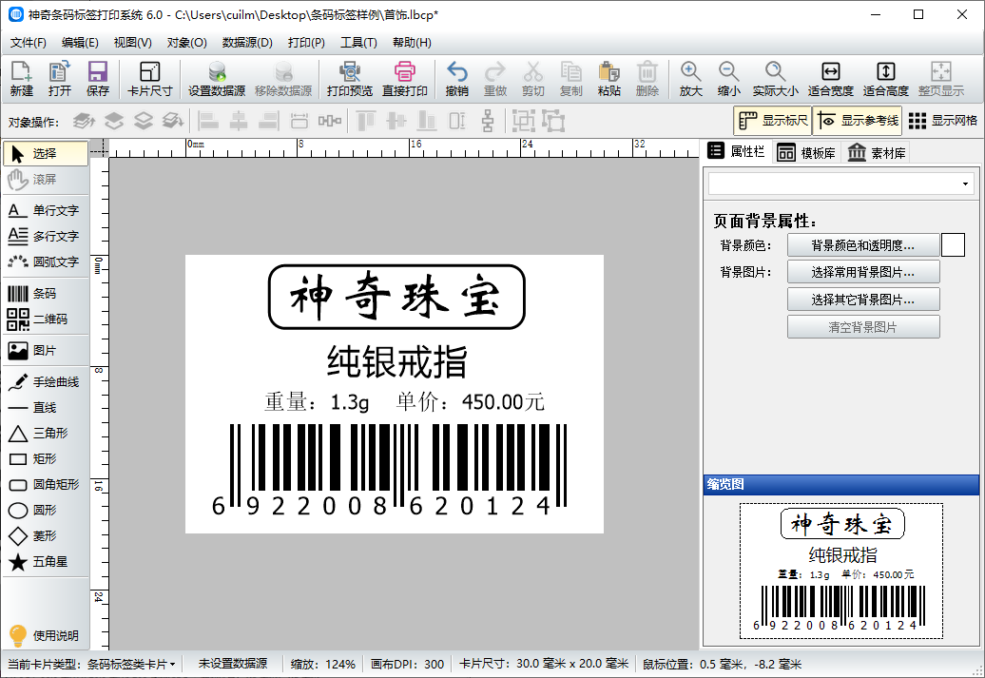Set the view to 实际大小 actual size
This screenshot has width=985, height=678.
click(775, 79)
